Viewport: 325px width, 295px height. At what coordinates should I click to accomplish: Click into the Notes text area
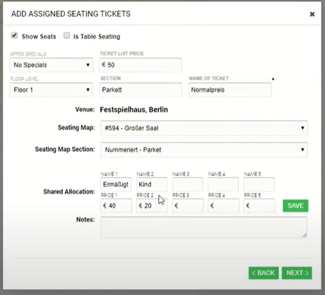[x=204, y=227]
